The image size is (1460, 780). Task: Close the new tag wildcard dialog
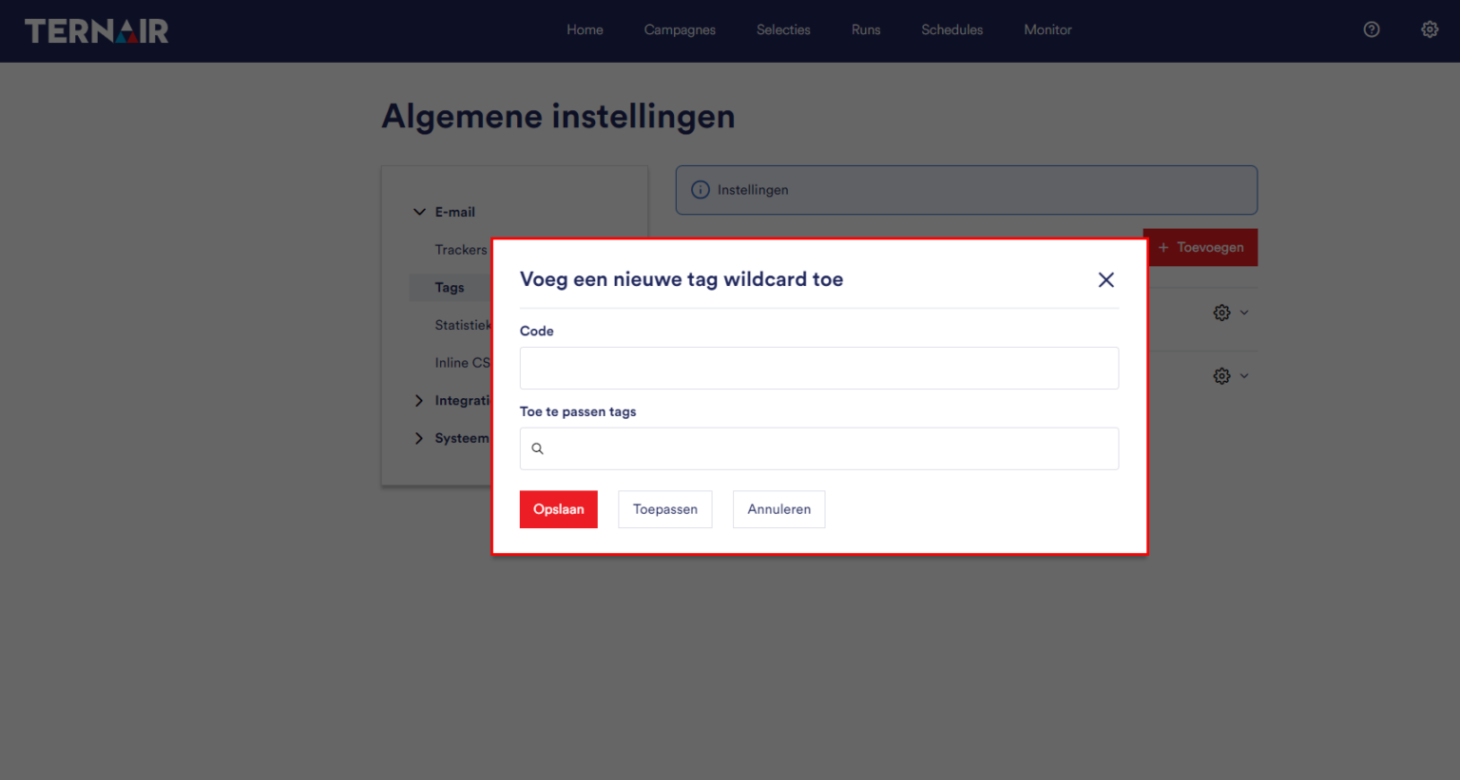1106,279
